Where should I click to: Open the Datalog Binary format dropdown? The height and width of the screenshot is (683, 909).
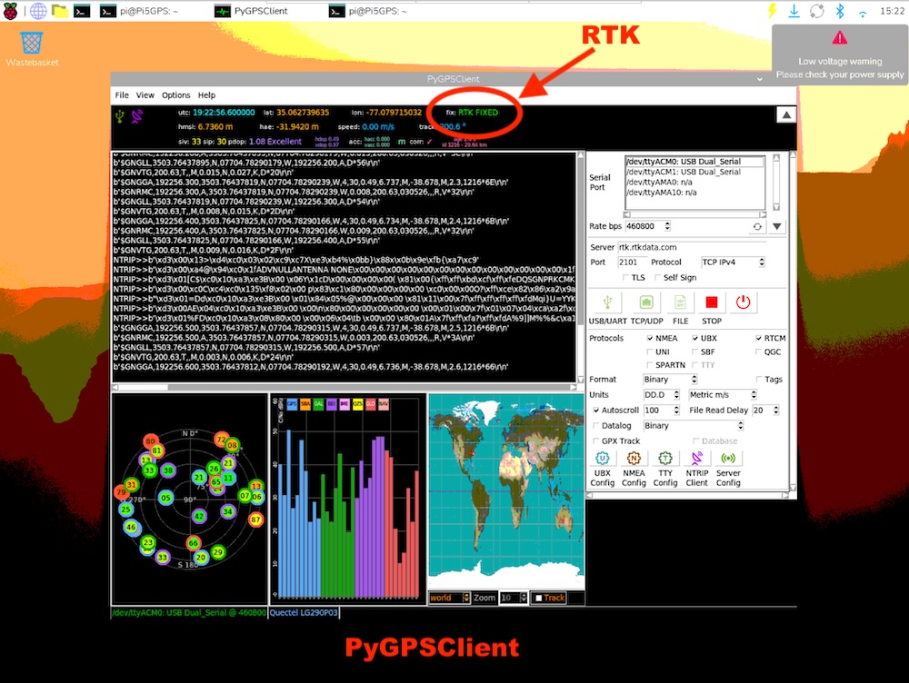pyautogui.click(x=740, y=426)
